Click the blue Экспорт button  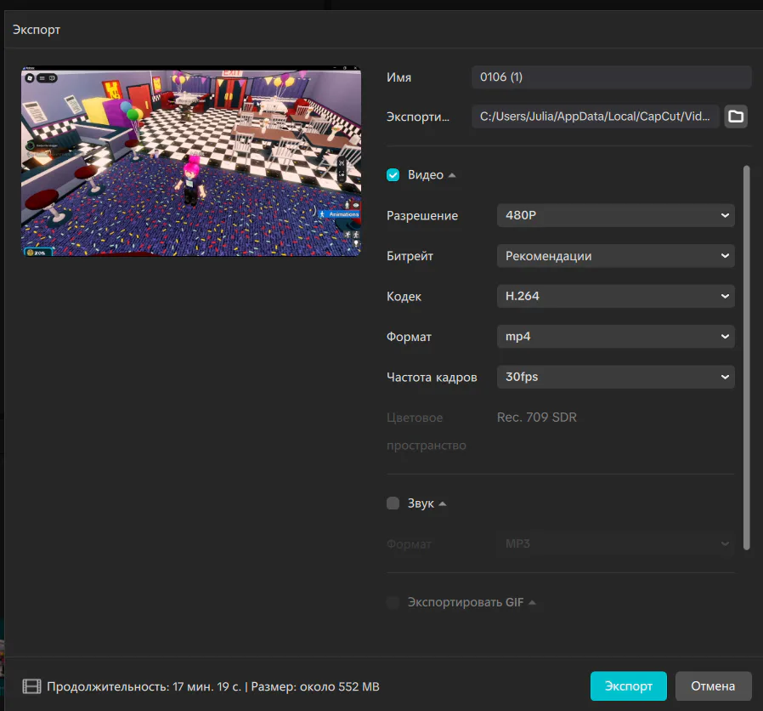click(x=628, y=686)
